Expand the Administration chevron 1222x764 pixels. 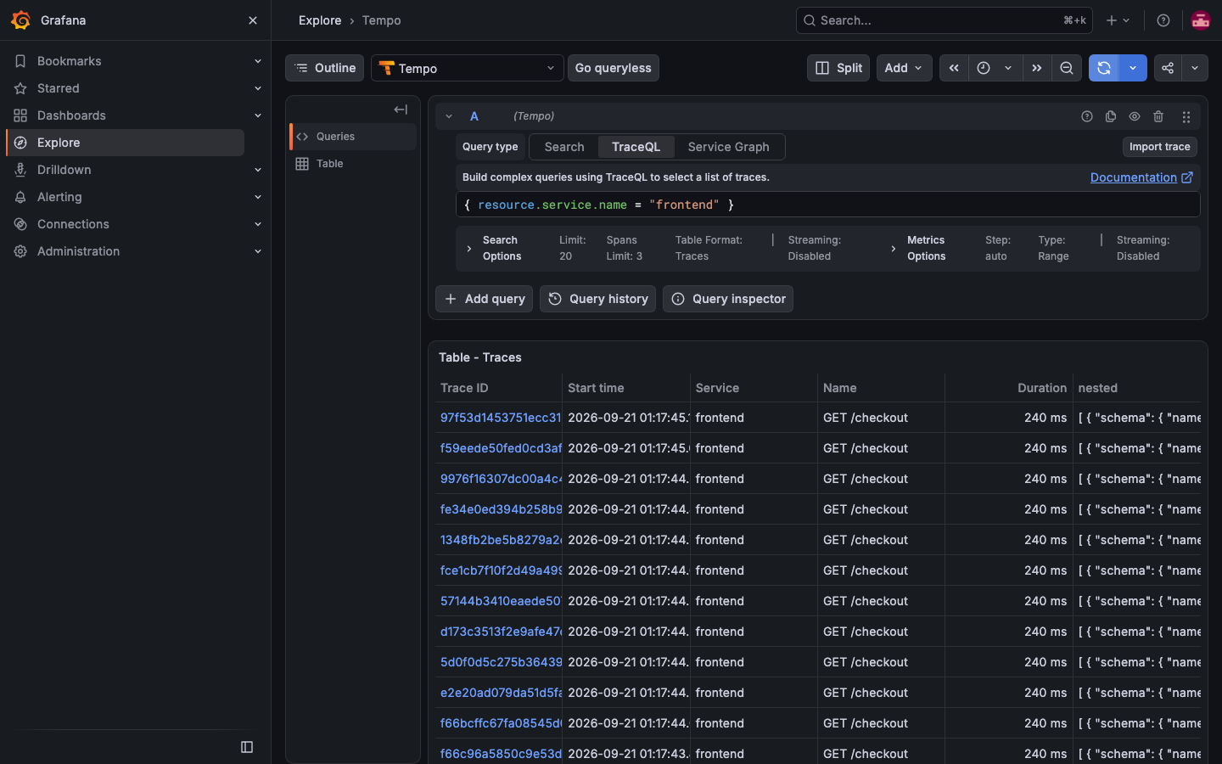pos(258,251)
